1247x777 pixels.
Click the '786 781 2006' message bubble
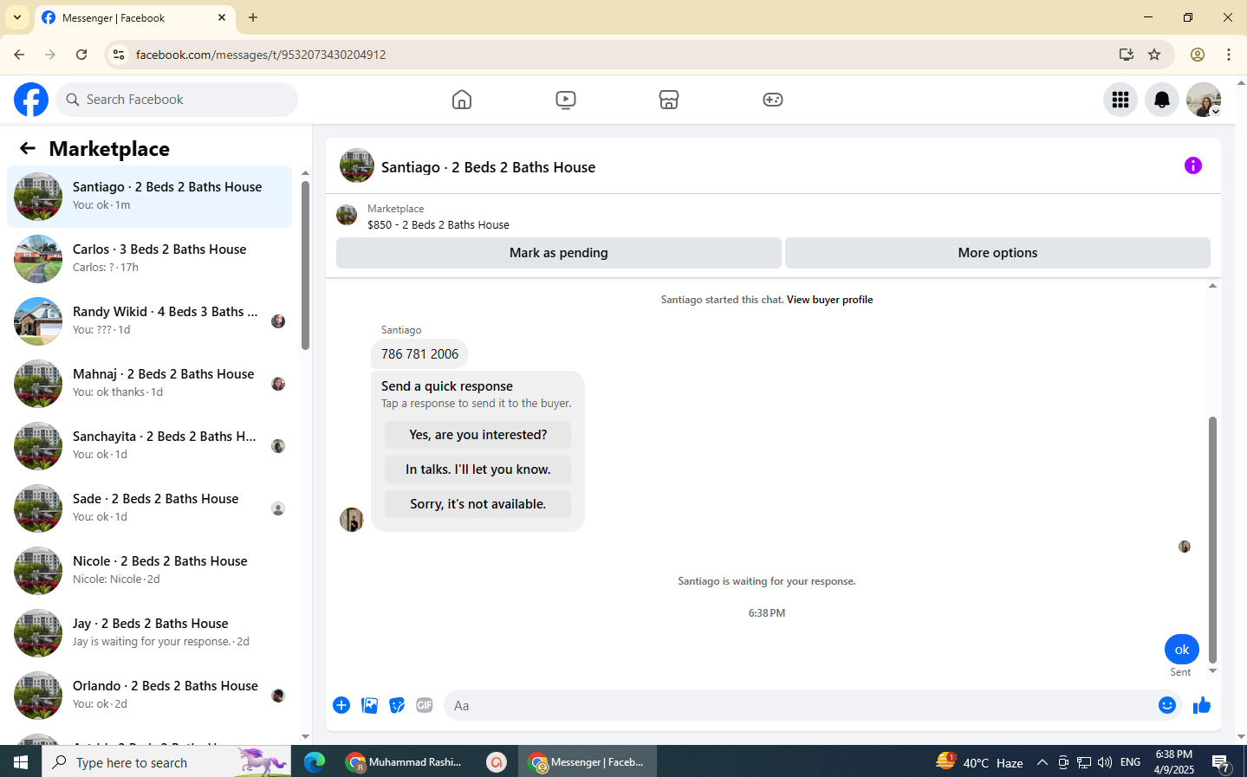pyautogui.click(x=419, y=354)
